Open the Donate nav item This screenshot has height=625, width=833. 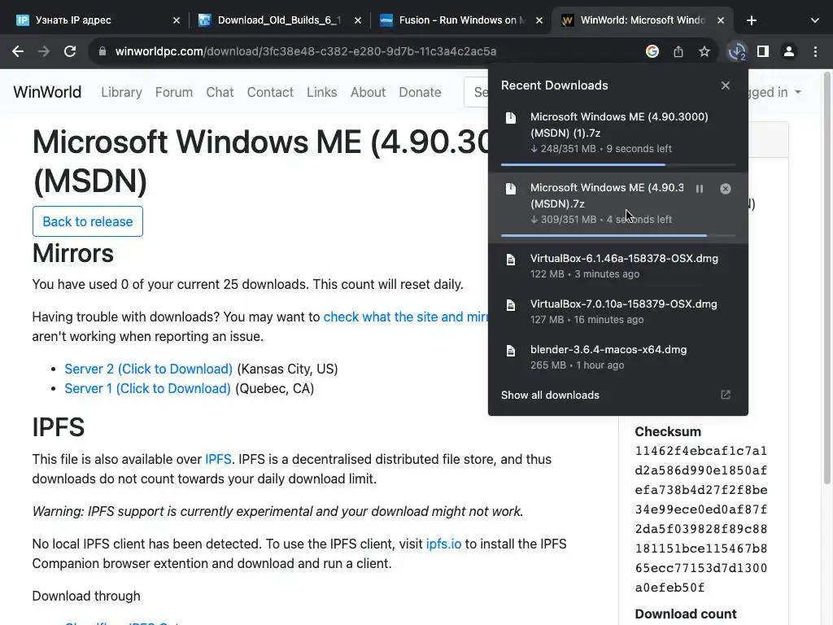(x=420, y=92)
